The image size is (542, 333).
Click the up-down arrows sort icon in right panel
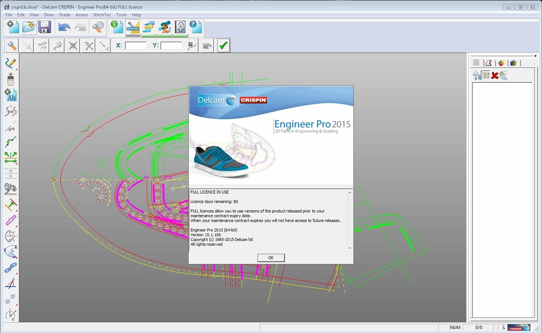[477, 76]
